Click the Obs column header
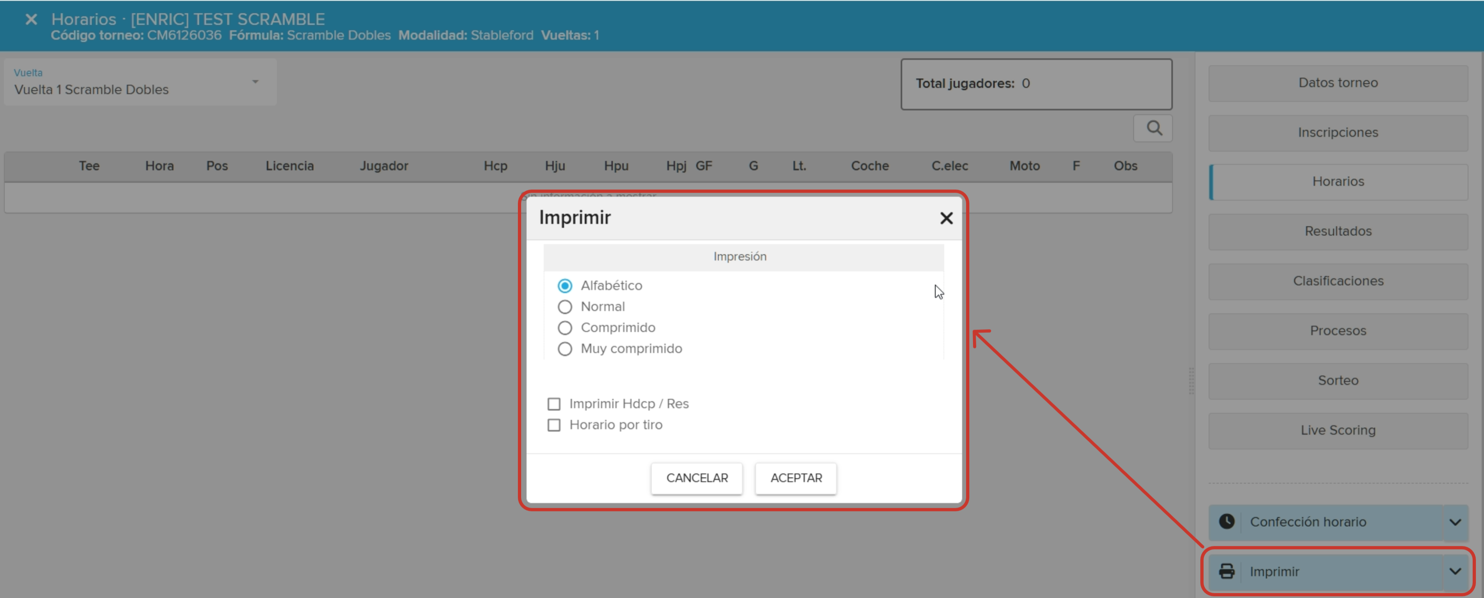 [1126, 166]
